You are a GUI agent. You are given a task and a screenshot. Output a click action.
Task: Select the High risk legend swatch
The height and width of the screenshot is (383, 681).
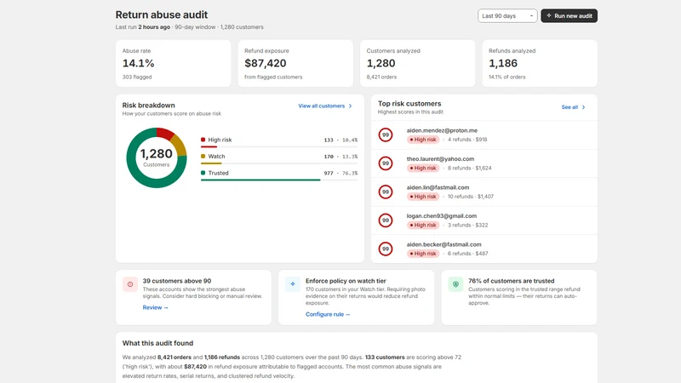[x=203, y=140]
